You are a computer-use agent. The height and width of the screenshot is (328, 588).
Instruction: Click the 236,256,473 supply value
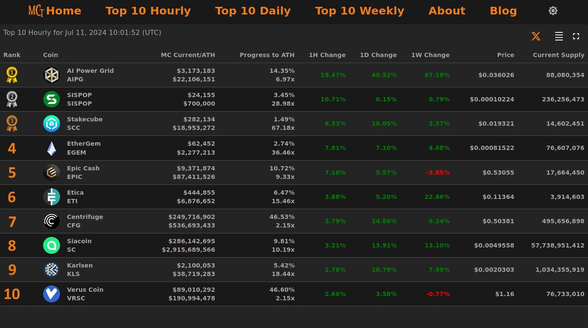(563, 99)
